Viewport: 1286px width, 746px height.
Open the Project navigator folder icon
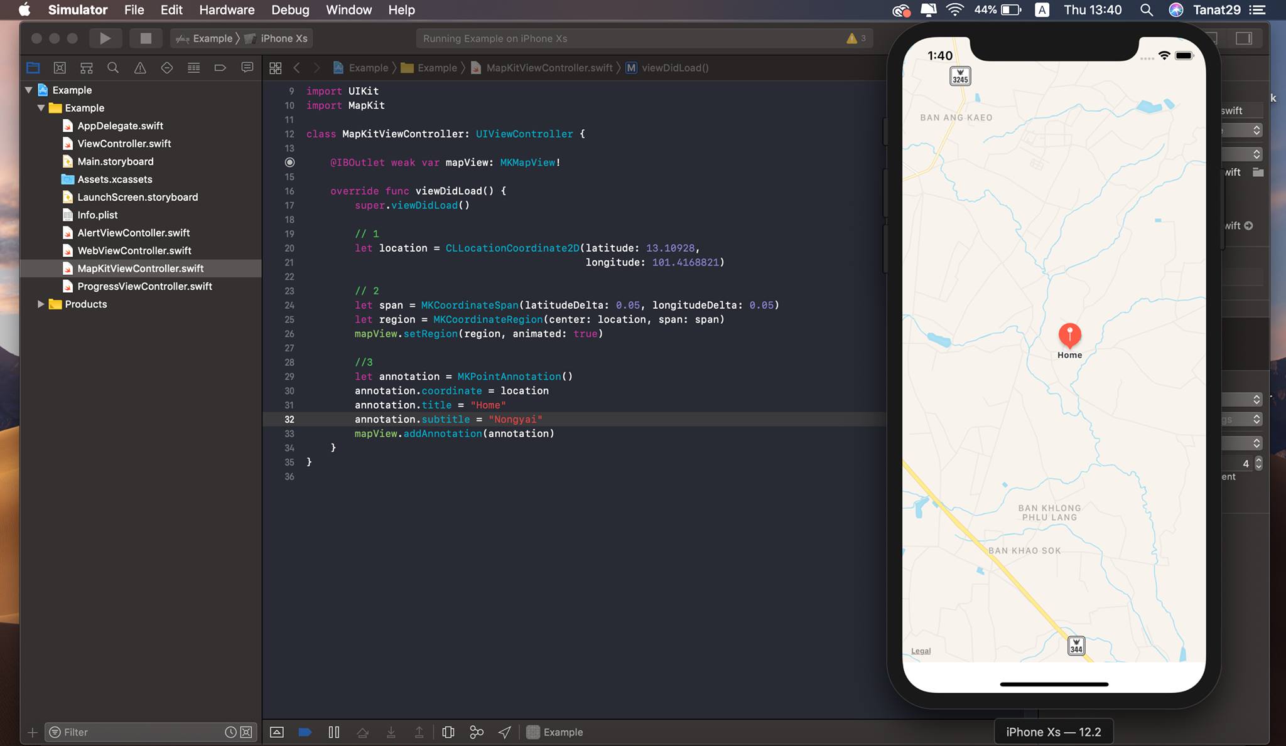(x=33, y=68)
